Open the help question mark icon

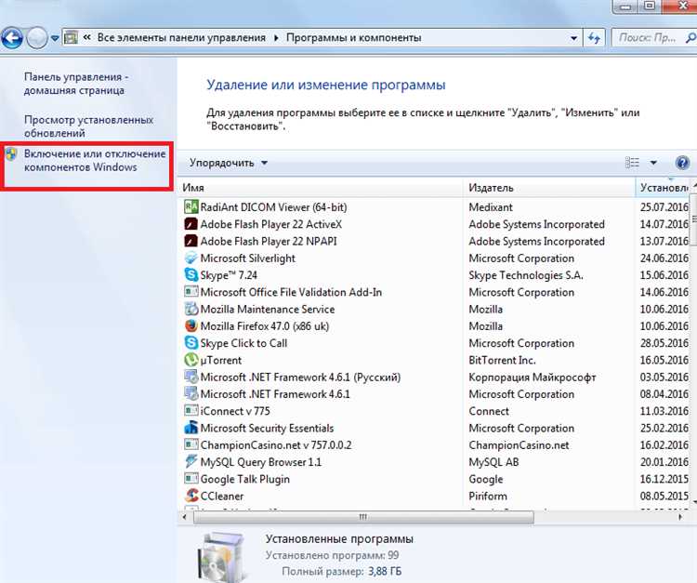[x=682, y=163]
